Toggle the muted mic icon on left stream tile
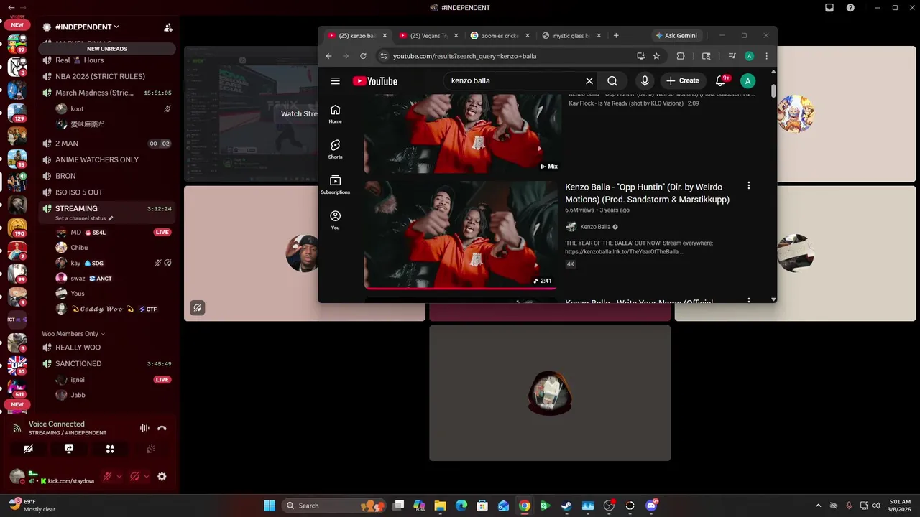This screenshot has width=920, height=517. (198, 308)
